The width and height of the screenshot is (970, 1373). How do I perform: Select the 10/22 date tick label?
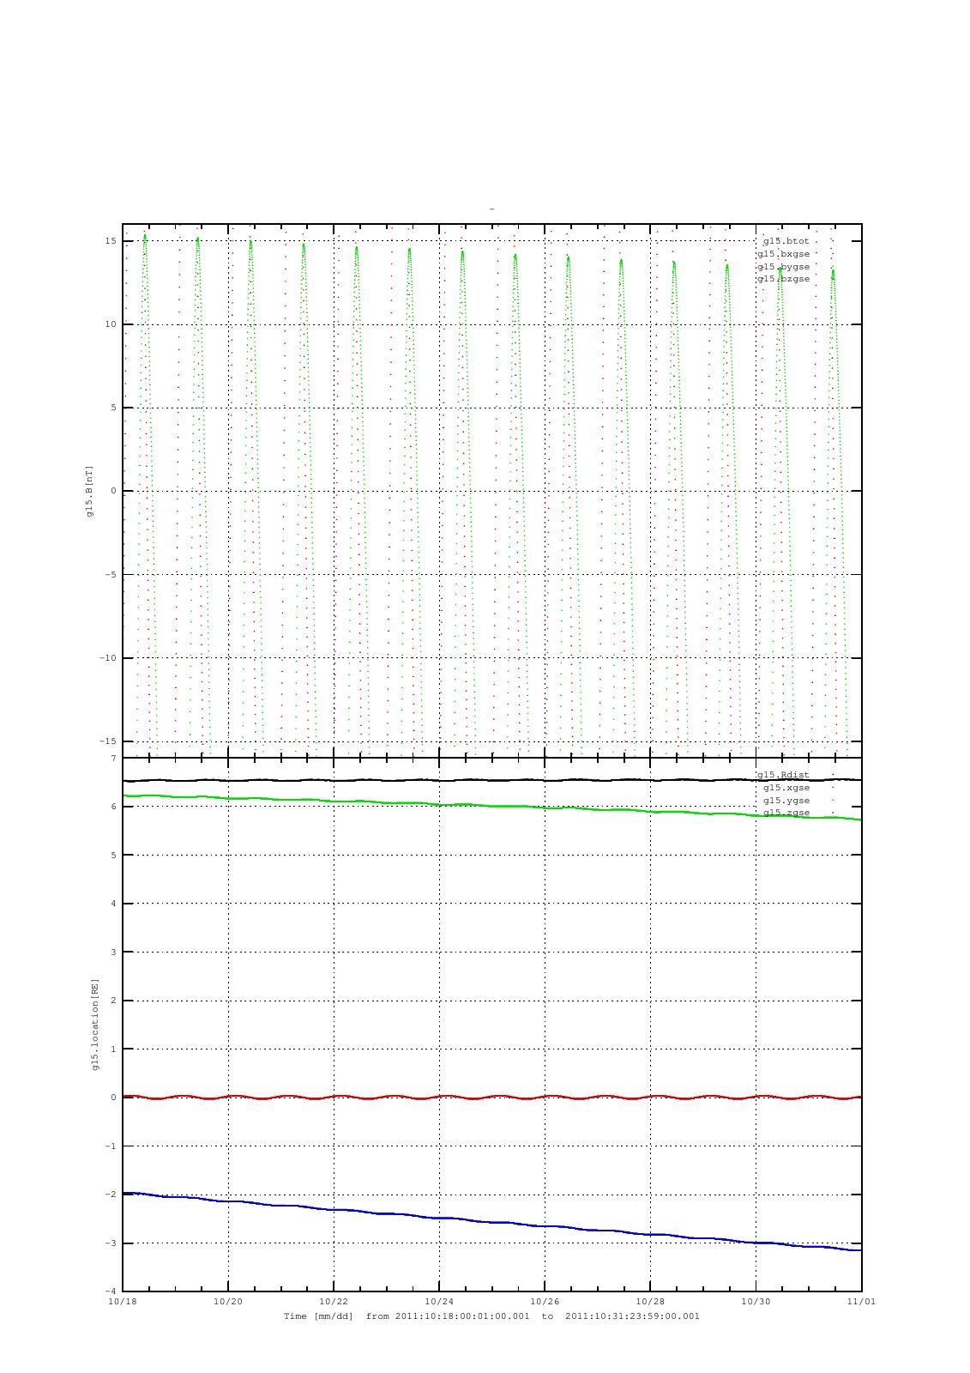coord(334,1301)
